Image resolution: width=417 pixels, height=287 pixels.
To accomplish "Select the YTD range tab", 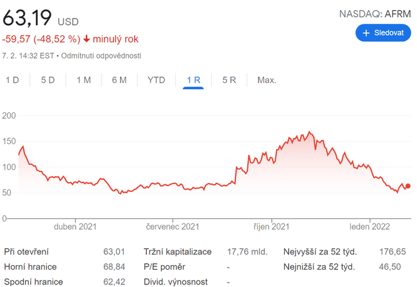I will click(x=156, y=80).
